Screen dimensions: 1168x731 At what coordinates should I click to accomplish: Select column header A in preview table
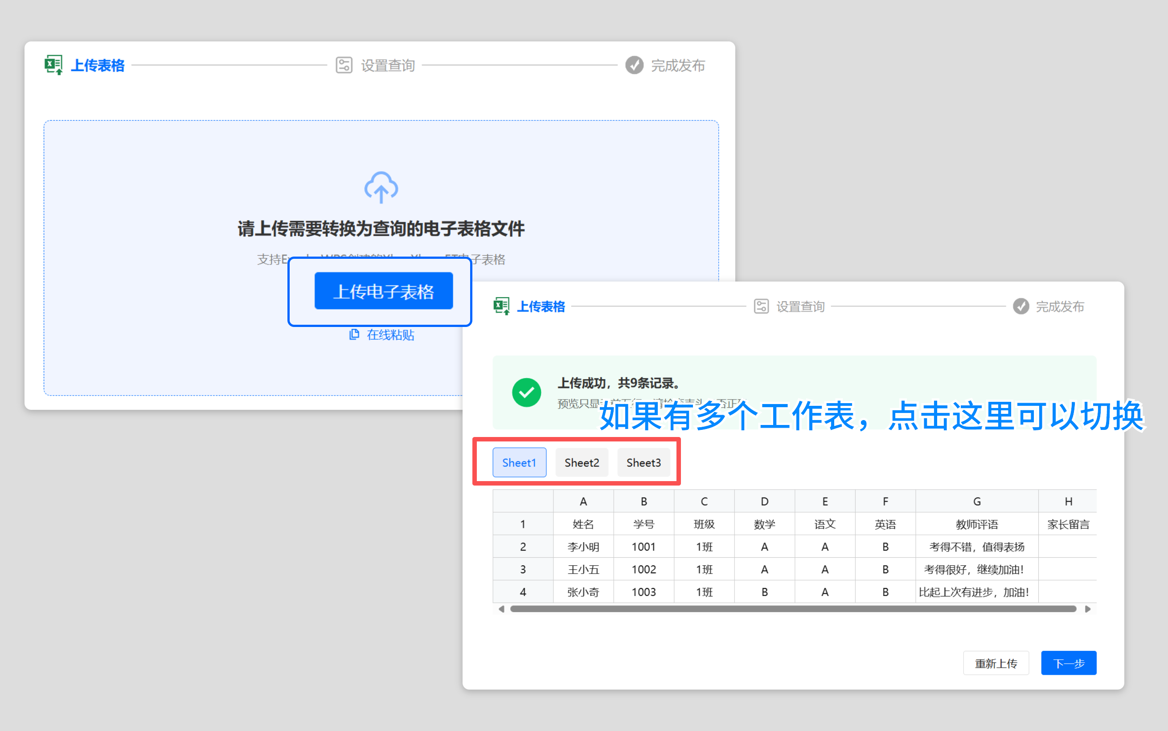click(x=583, y=501)
